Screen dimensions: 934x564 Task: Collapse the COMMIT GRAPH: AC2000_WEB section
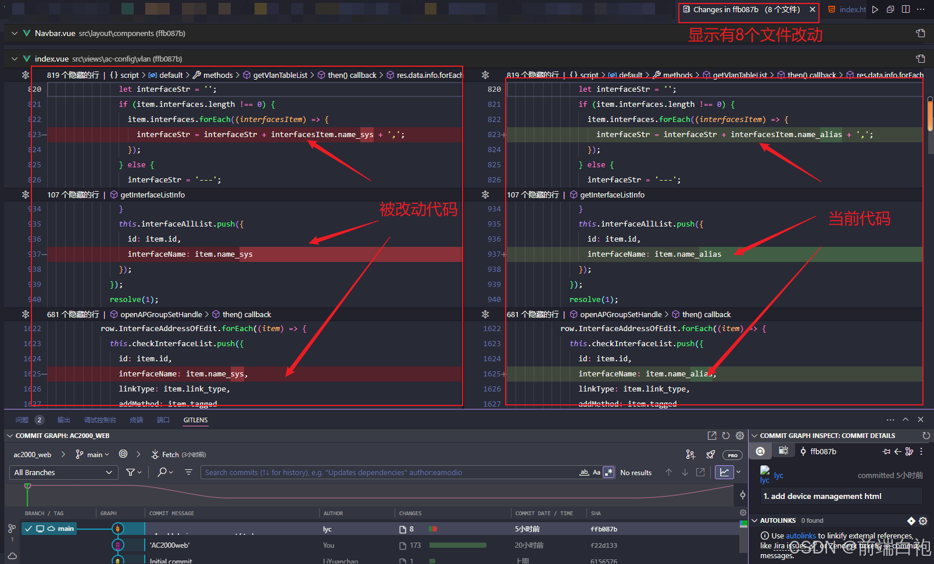tap(9, 436)
